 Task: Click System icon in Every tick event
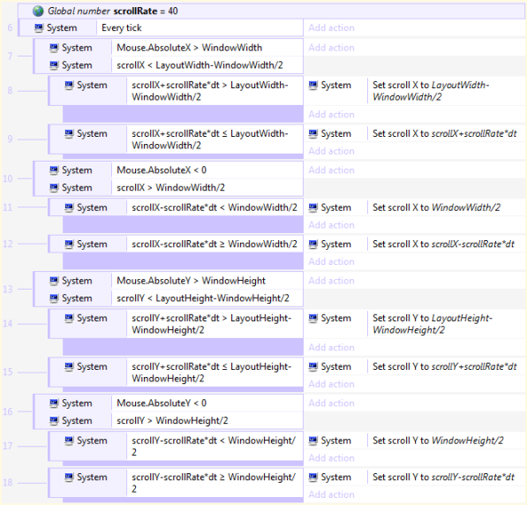39,27
